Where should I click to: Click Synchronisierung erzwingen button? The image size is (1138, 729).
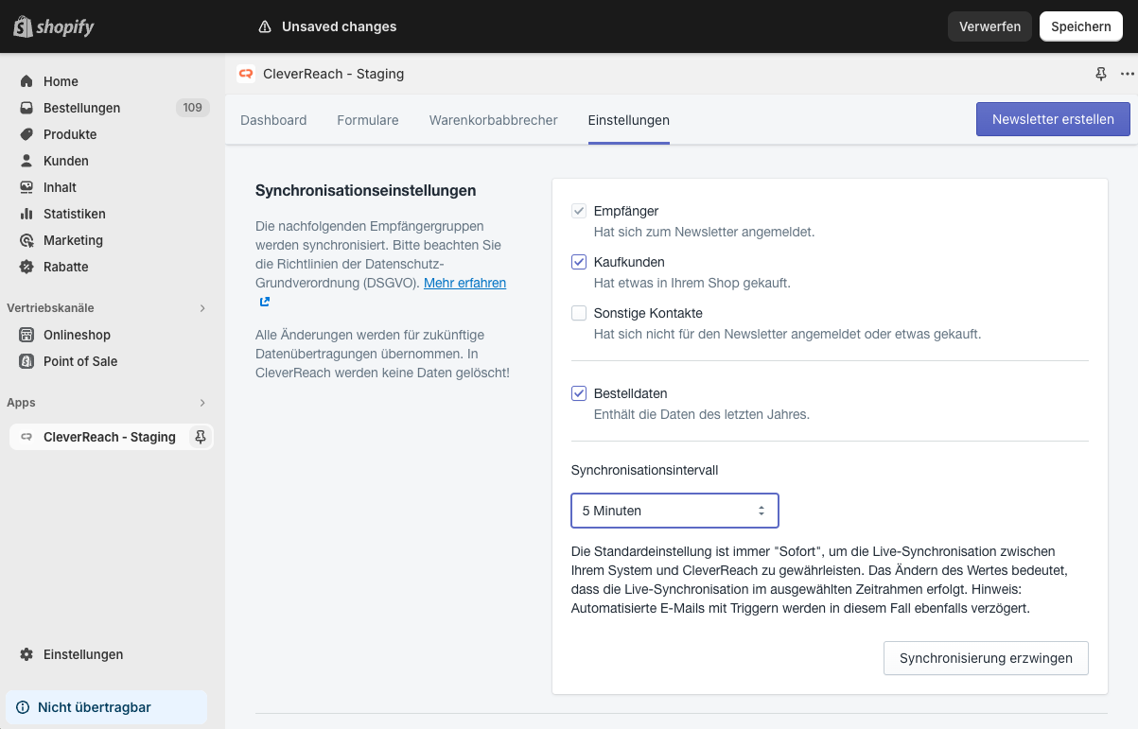pos(986,658)
